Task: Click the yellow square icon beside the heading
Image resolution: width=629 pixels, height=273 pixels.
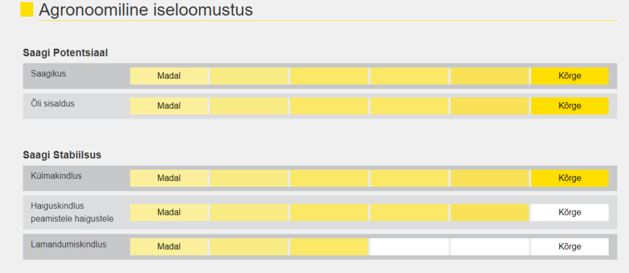Action: 27,9
